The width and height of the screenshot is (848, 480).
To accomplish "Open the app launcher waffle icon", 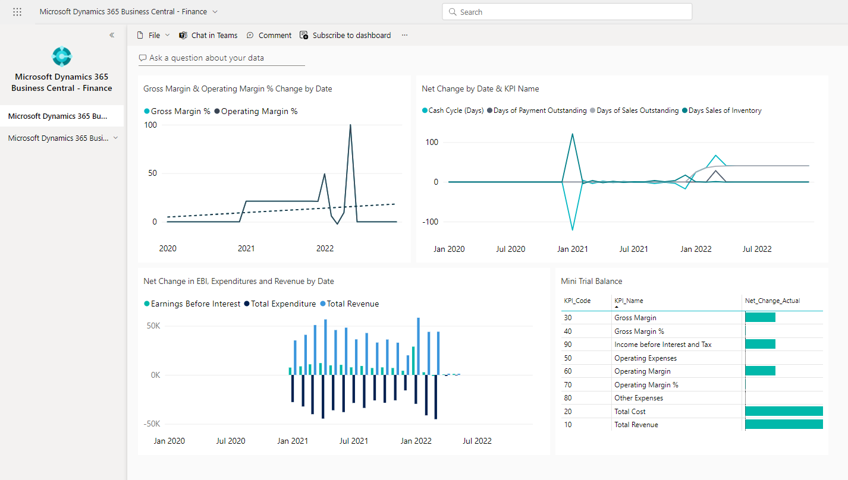I will point(17,12).
